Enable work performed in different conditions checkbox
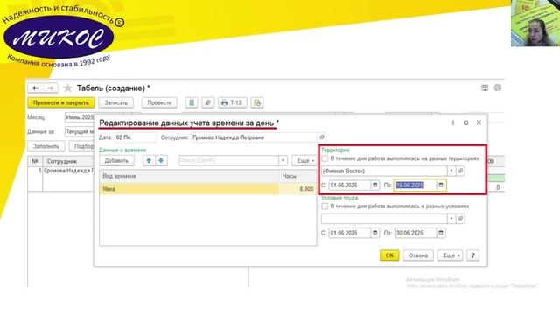The height and width of the screenshot is (315, 560). tap(325, 206)
